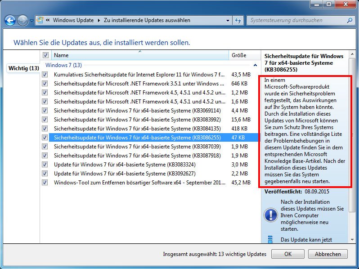359x269 pixels.
Task: Click the Windows Update address bar icon
Action: point(40,20)
